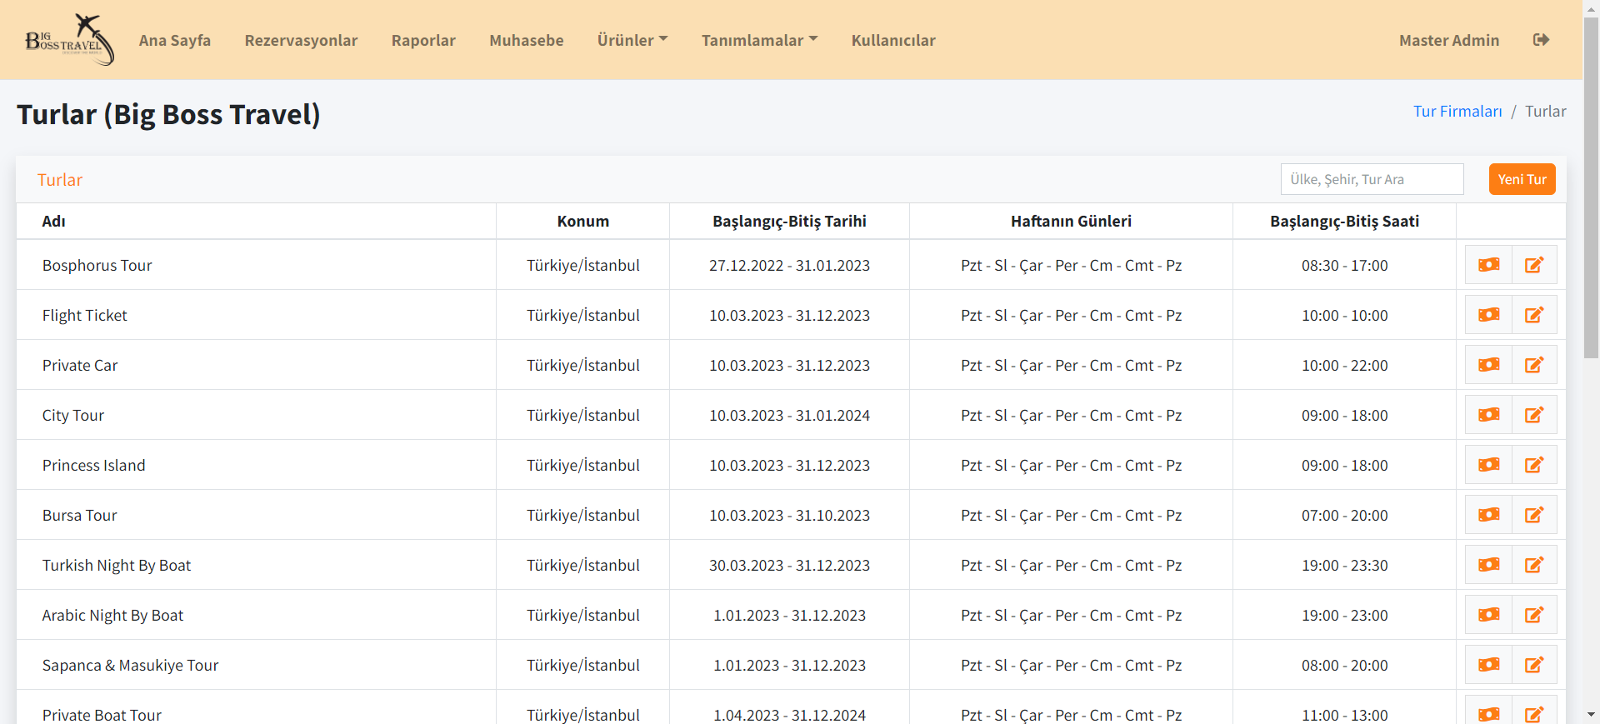Create a new tour with Yeni Tur
This screenshot has width=1600, height=724.
click(x=1522, y=179)
